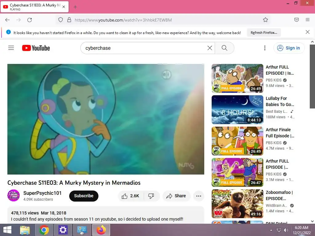This screenshot has width=315, height=236.
Task: Dislike the video with thumbs down
Action: [151, 196]
